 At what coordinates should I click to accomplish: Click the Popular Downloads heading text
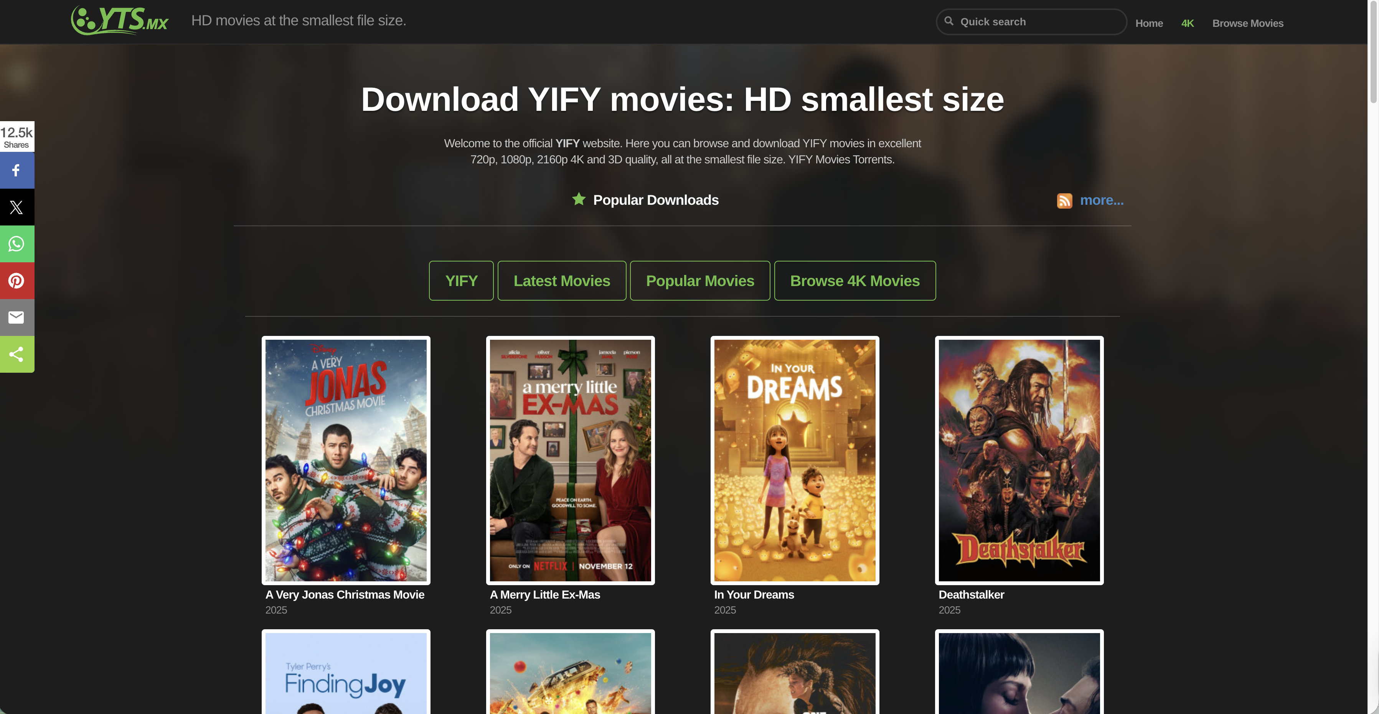[656, 200]
